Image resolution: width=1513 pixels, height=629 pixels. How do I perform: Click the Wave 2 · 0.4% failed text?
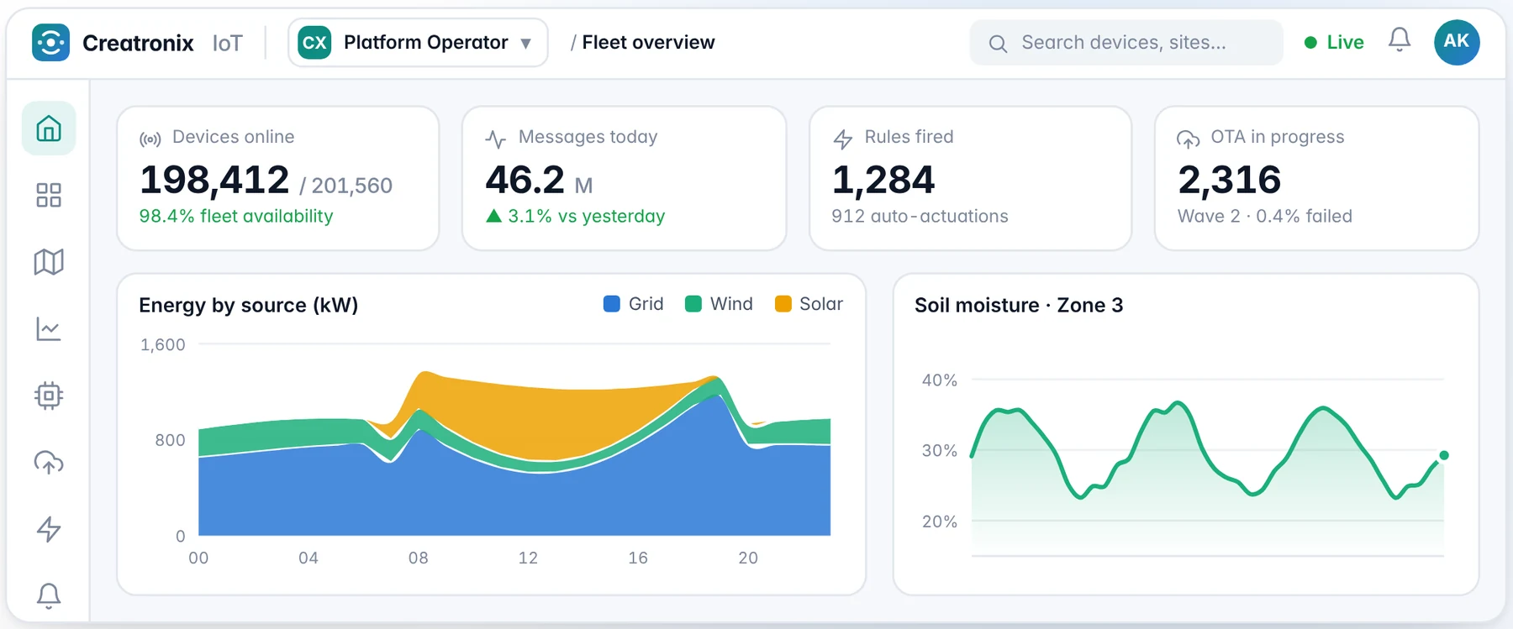click(x=1265, y=216)
